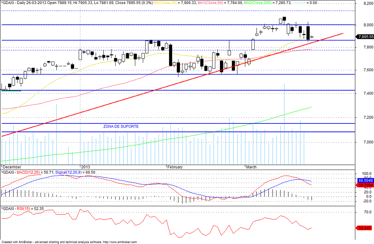Select the green MA2(Close,200) = 7,285.73 label
This screenshot has height=244, width=374.
[x=267, y=3]
